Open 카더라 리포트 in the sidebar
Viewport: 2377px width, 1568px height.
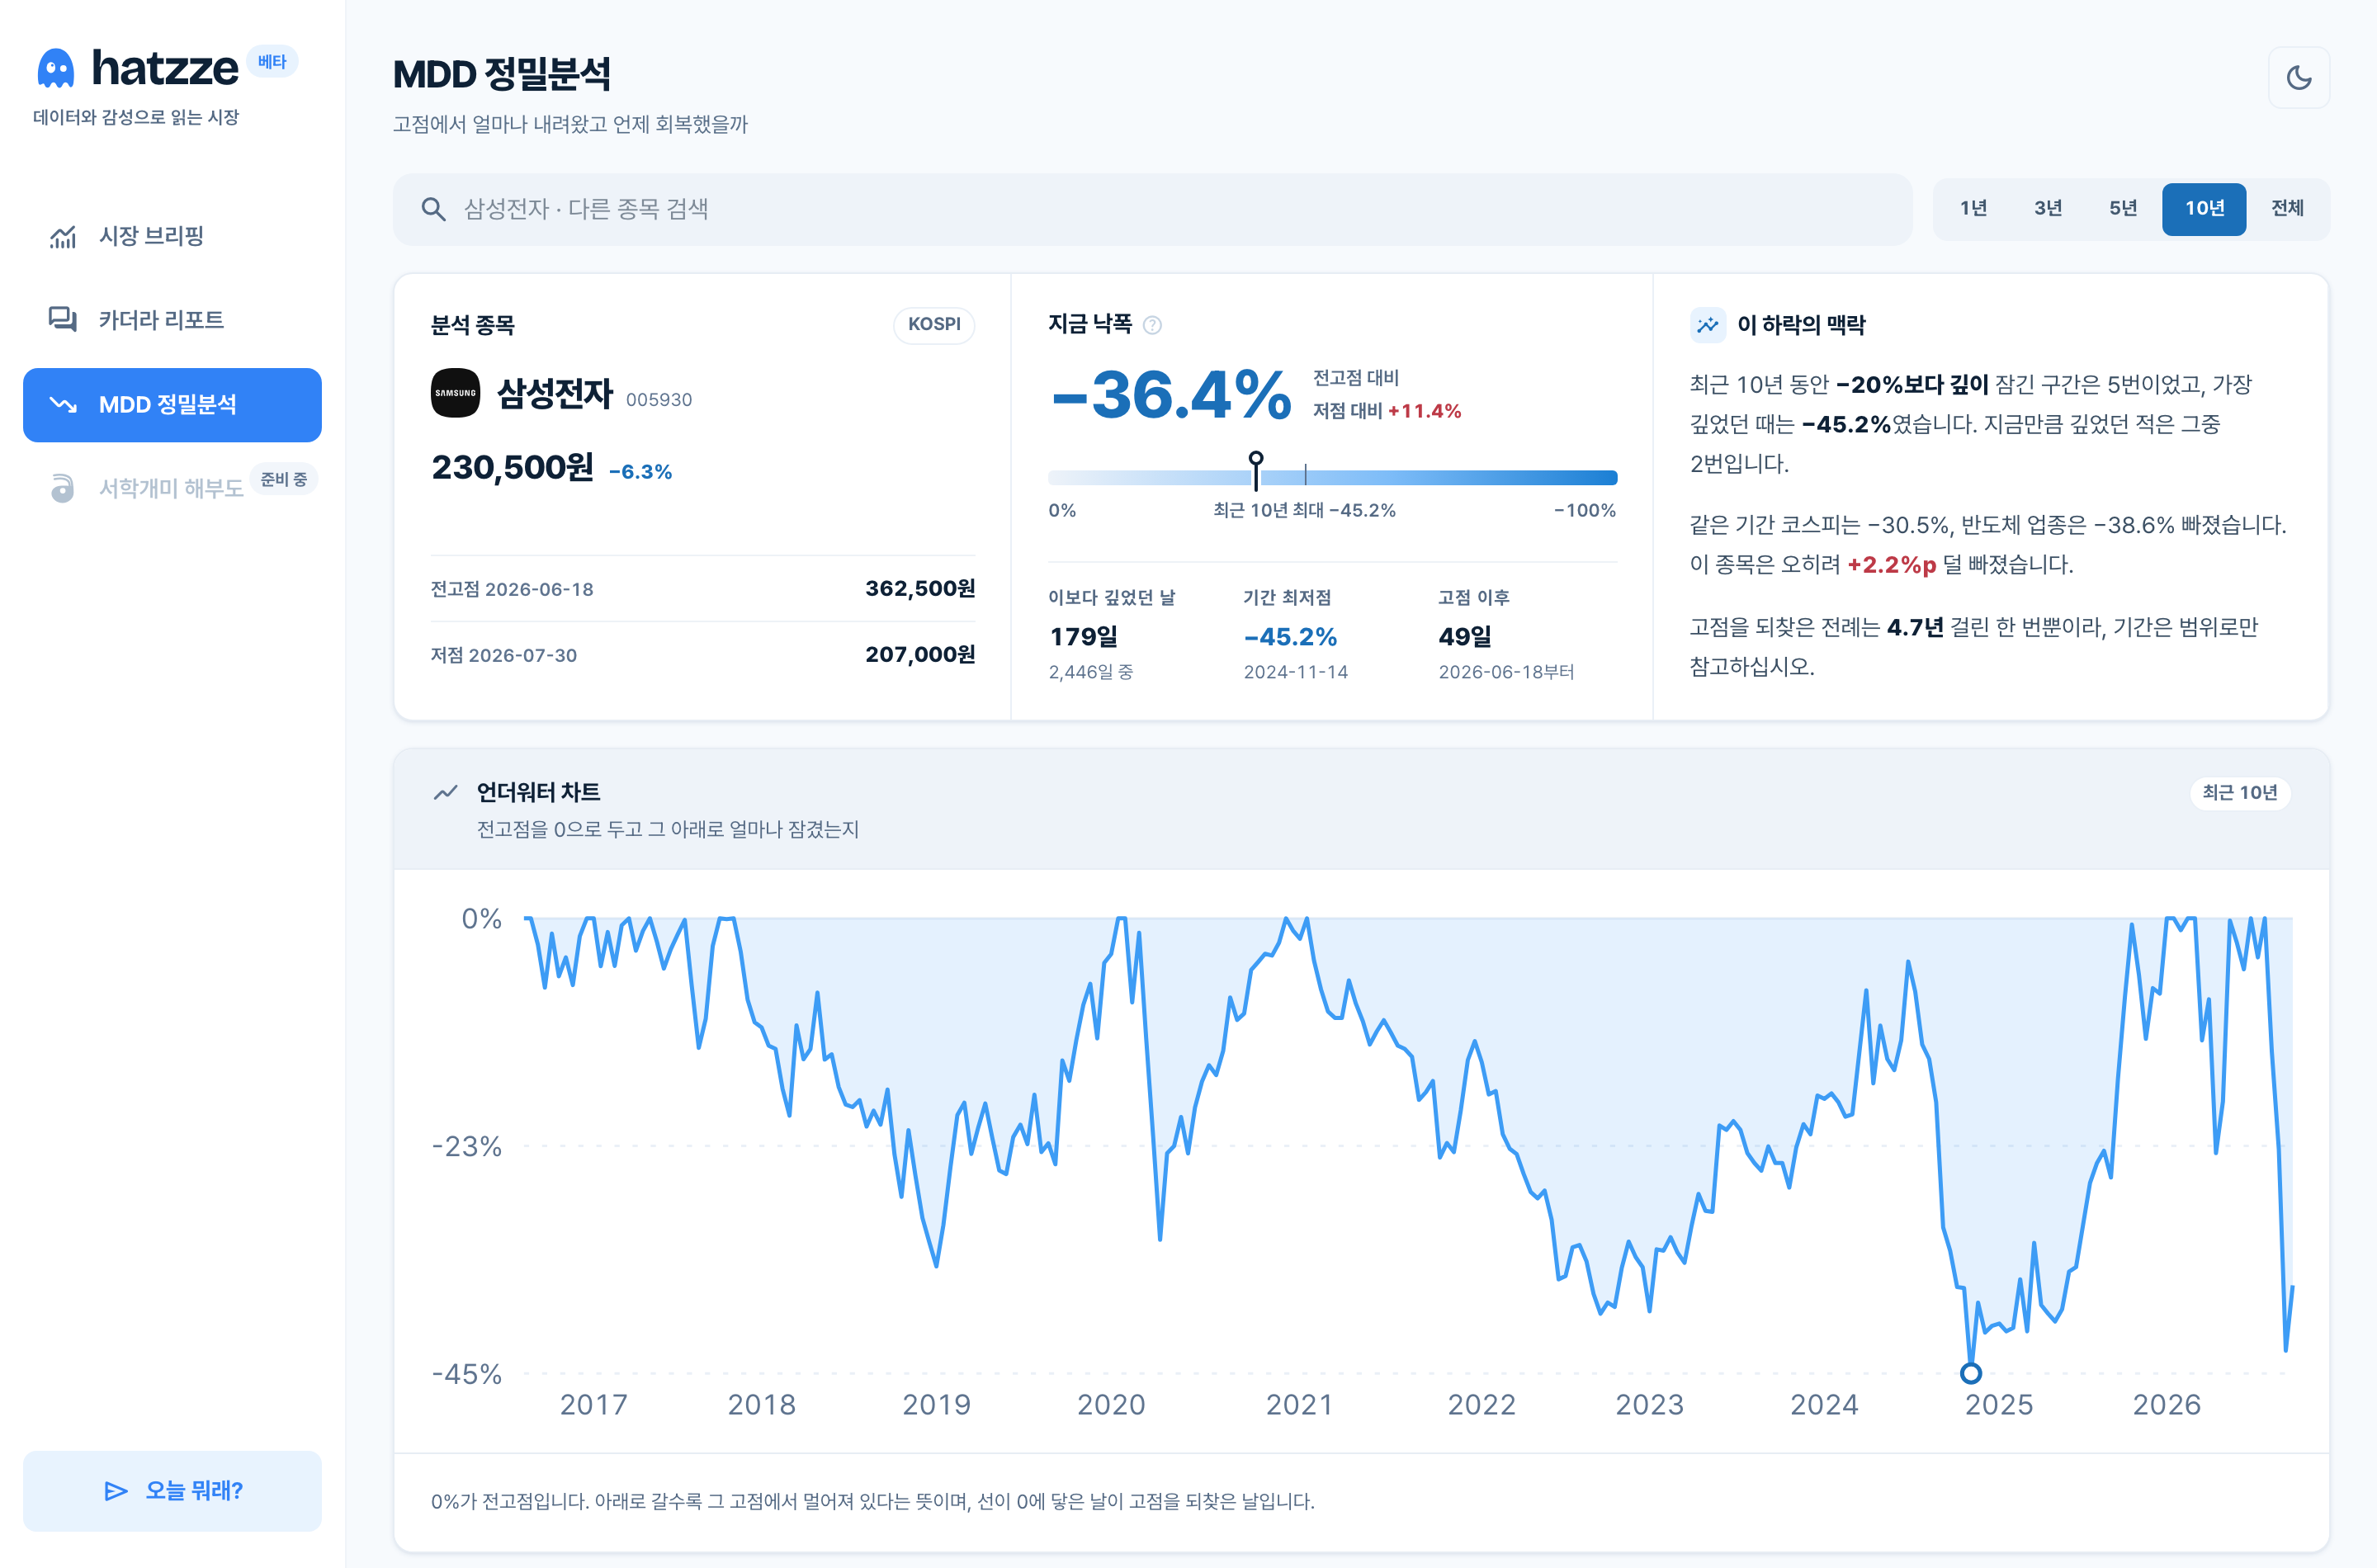172,320
